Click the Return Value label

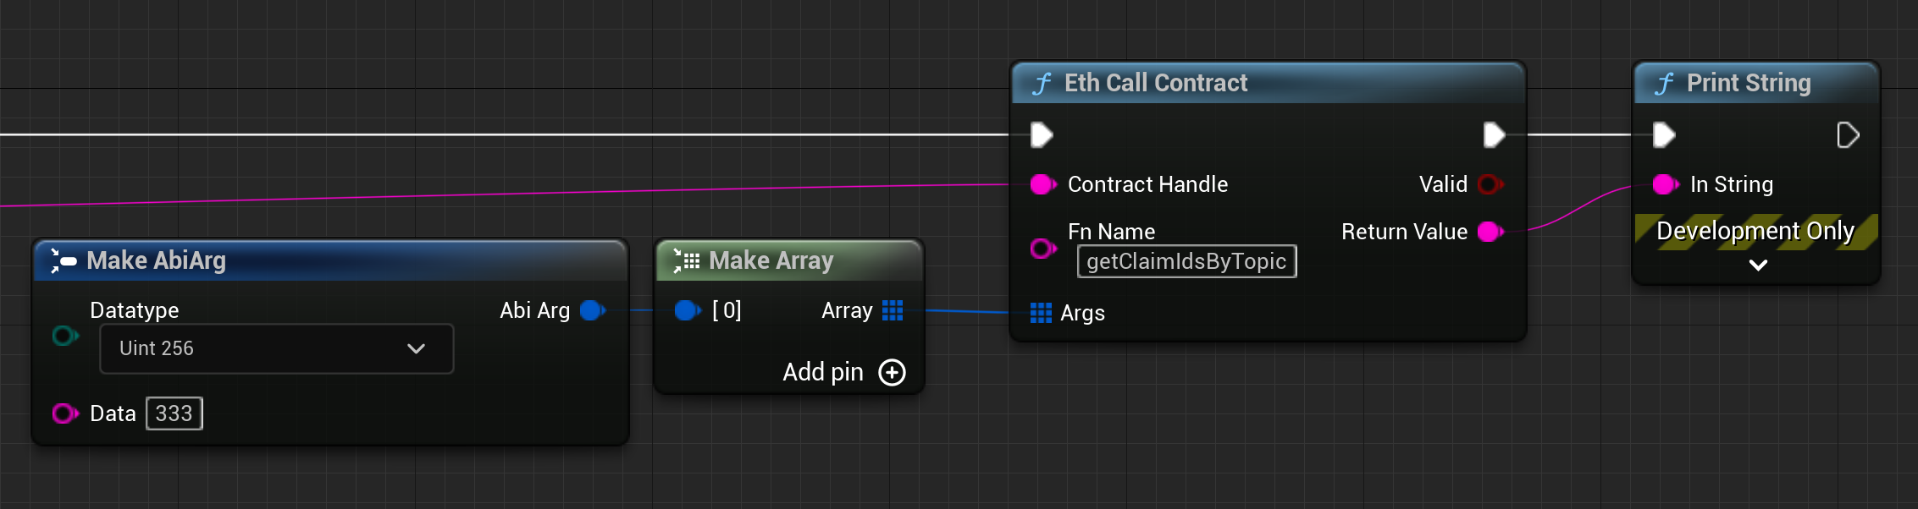coord(1404,232)
